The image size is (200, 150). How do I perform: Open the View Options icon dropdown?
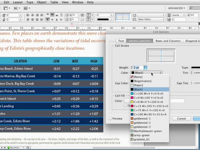7,8
